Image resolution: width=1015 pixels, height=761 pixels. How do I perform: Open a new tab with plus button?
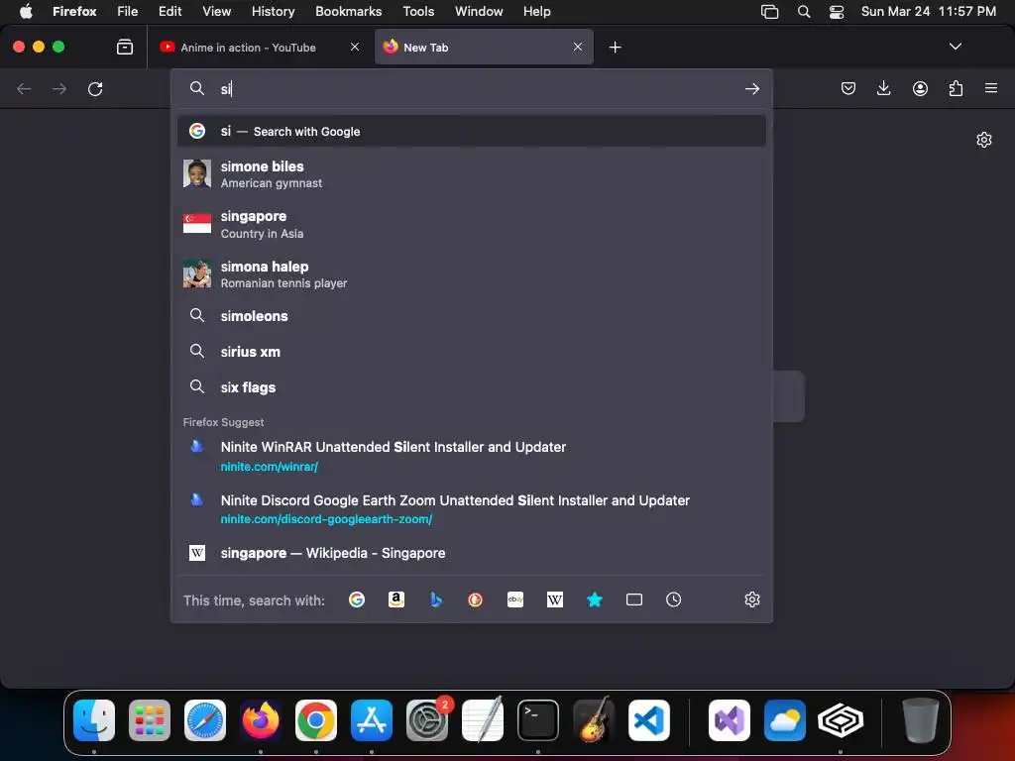pyautogui.click(x=615, y=48)
